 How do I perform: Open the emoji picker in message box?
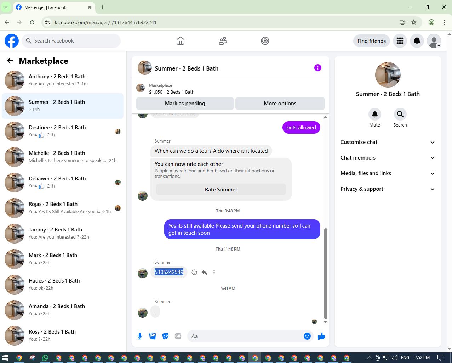307,336
